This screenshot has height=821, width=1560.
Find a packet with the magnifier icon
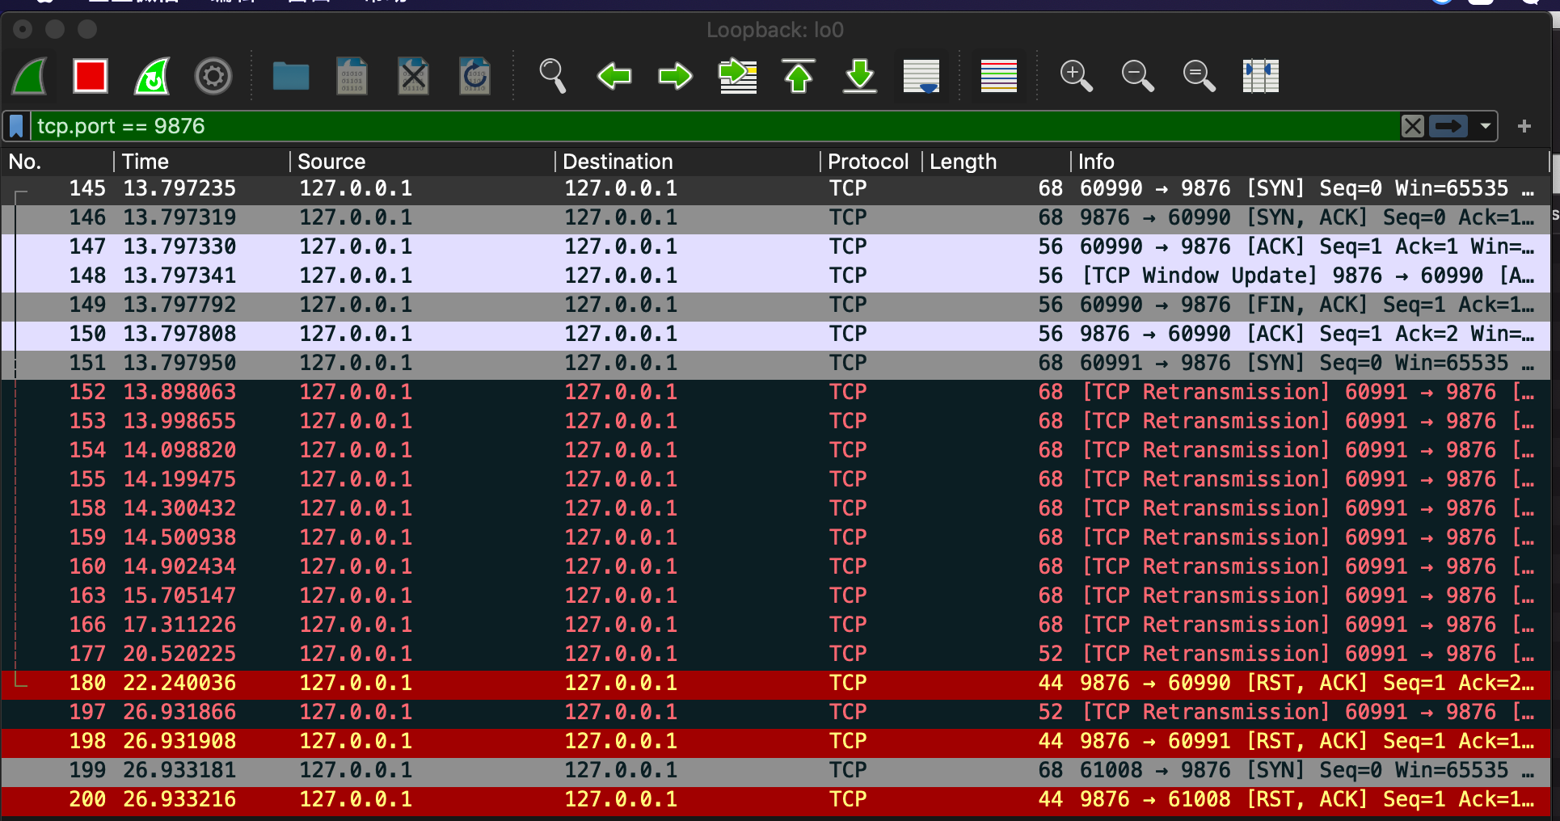(553, 77)
